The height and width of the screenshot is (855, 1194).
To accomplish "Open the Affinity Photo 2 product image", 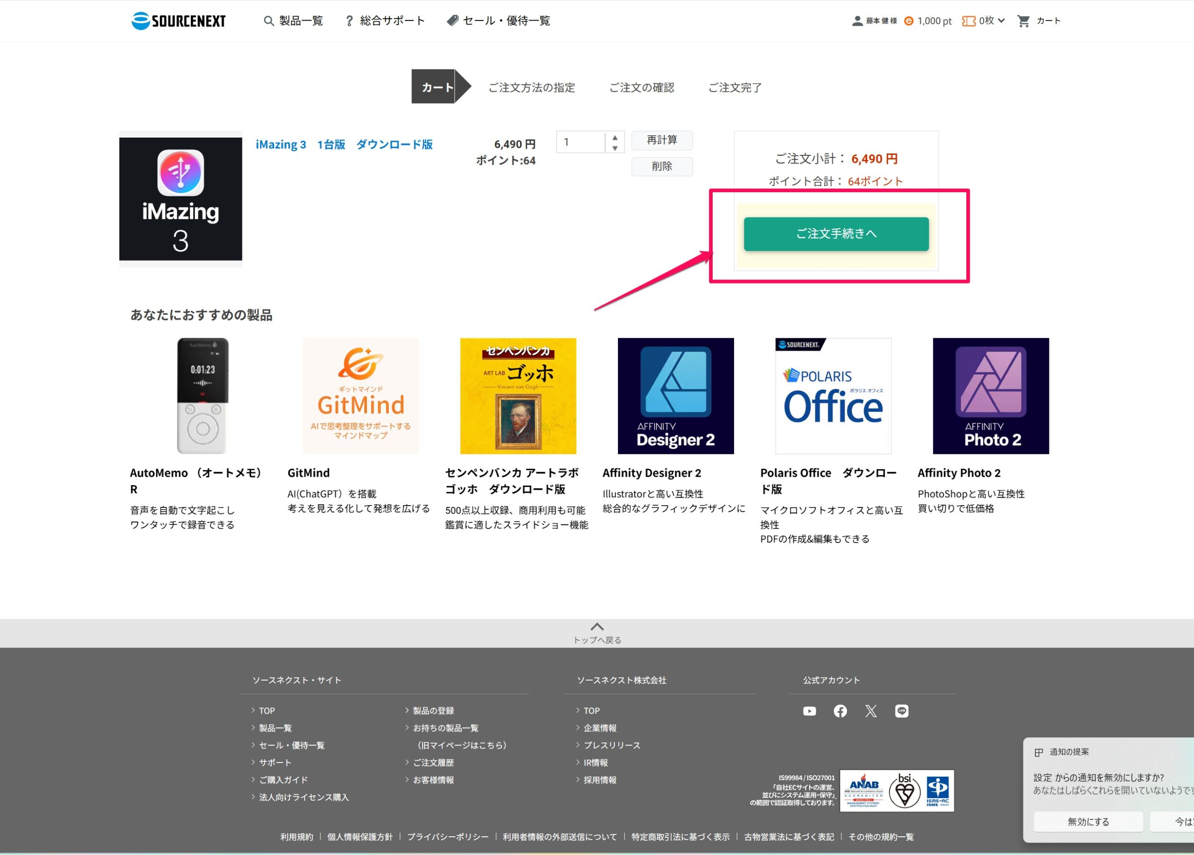I will click(991, 396).
